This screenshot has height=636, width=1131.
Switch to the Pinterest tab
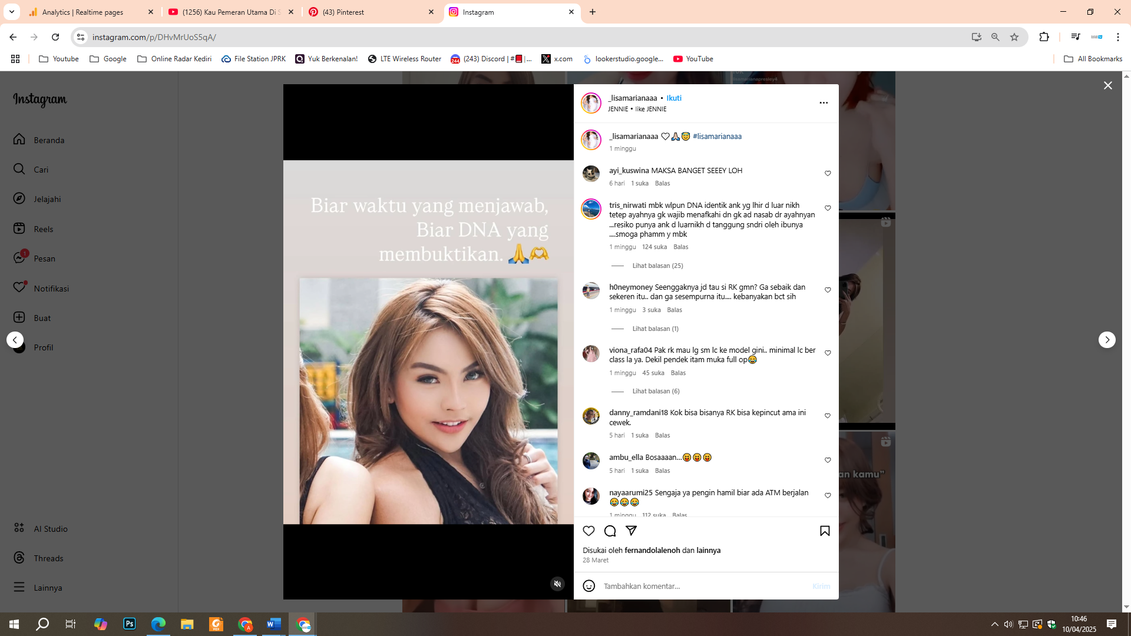(x=371, y=12)
